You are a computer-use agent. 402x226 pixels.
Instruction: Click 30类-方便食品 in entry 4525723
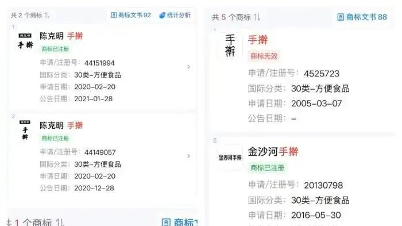click(320, 89)
